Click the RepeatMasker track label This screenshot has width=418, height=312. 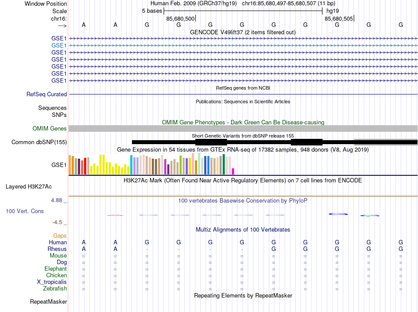click(x=48, y=301)
